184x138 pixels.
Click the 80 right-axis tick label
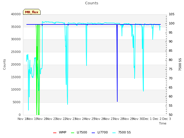point(170,60)
